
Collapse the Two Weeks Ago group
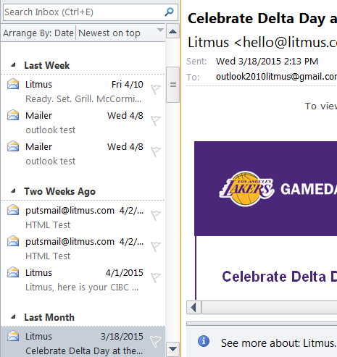click(x=14, y=191)
